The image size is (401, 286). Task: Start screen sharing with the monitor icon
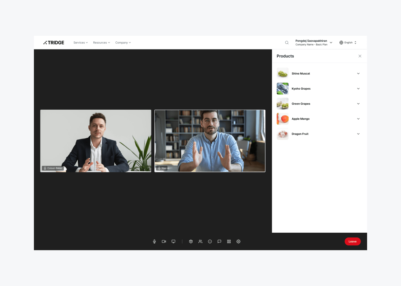[x=173, y=242]
